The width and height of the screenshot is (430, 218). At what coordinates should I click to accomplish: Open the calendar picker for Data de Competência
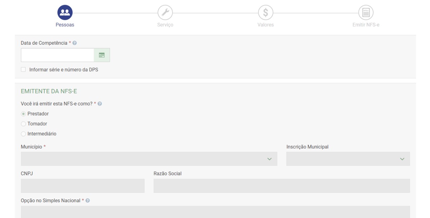click(102, 55)
